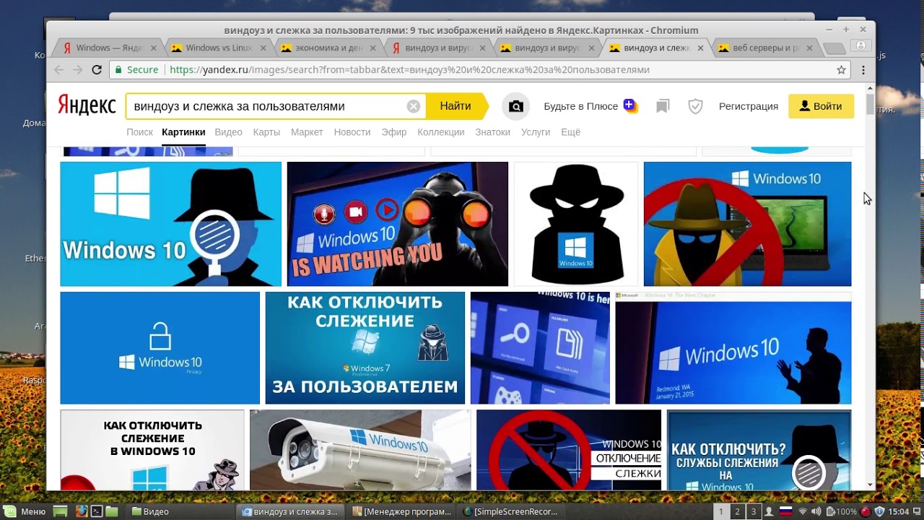Screen dimensions: 924x520
Task: Click the browser address bar URL
Action: pyautogui.click(x=409, y=70)
